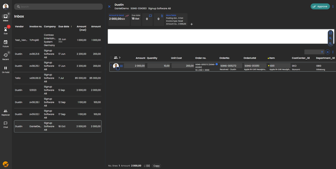The image size is (336, 169).
Task: Click the comments speech bubble tile
Action: [147, 19]
